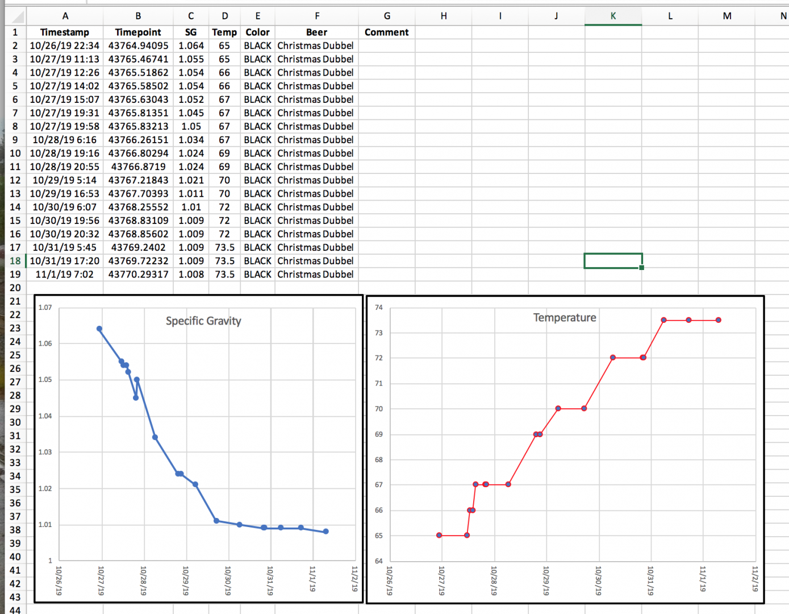Viewport: 789px width, 614px height.
Task: Select timestamp cell 11/1/19 7:02
Action: 65,274
